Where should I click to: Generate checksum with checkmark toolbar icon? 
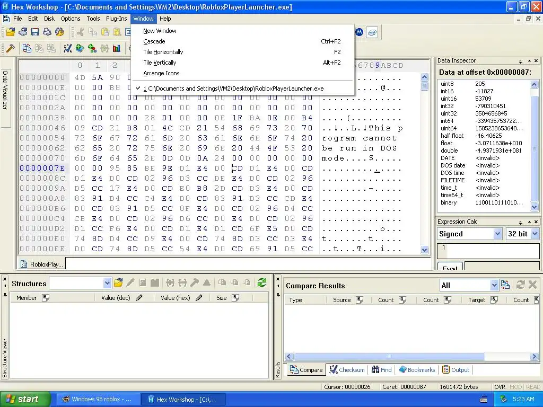point(68,48)
